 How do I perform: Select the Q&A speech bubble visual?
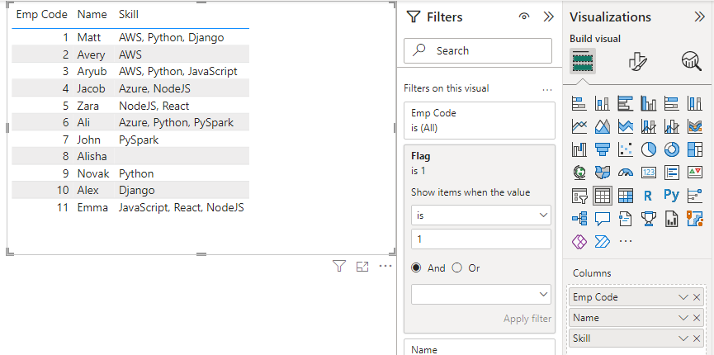pyautogui.click(x=602, y=219)
